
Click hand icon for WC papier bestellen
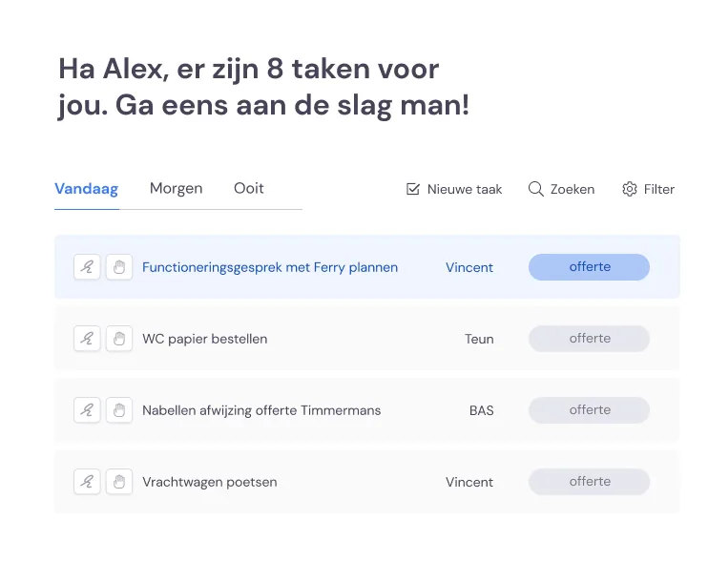(x=119, y=339)
